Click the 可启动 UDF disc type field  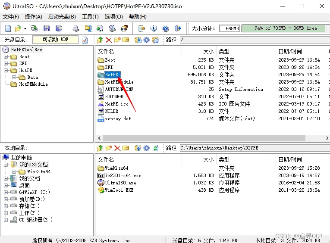pyautogui.click(x=56, y=40)
